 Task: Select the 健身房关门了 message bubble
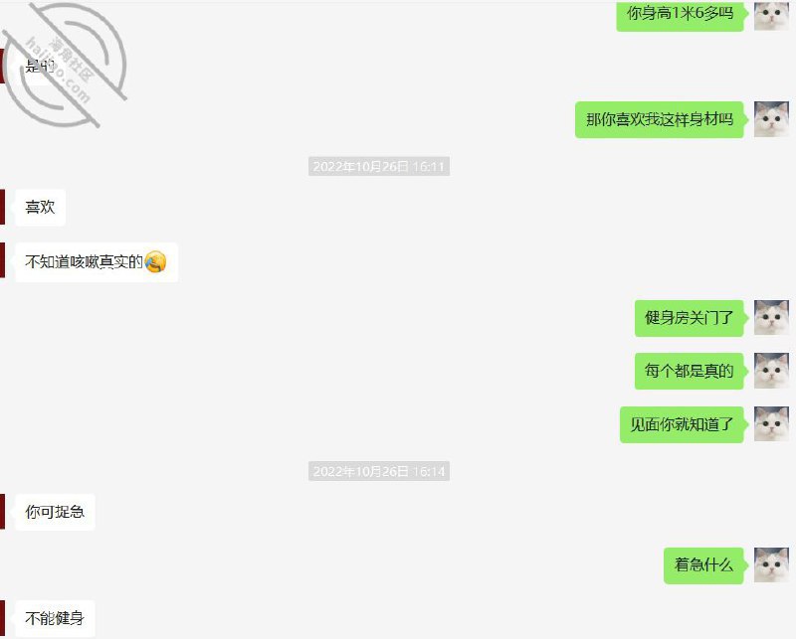click(x=689, y=318)
